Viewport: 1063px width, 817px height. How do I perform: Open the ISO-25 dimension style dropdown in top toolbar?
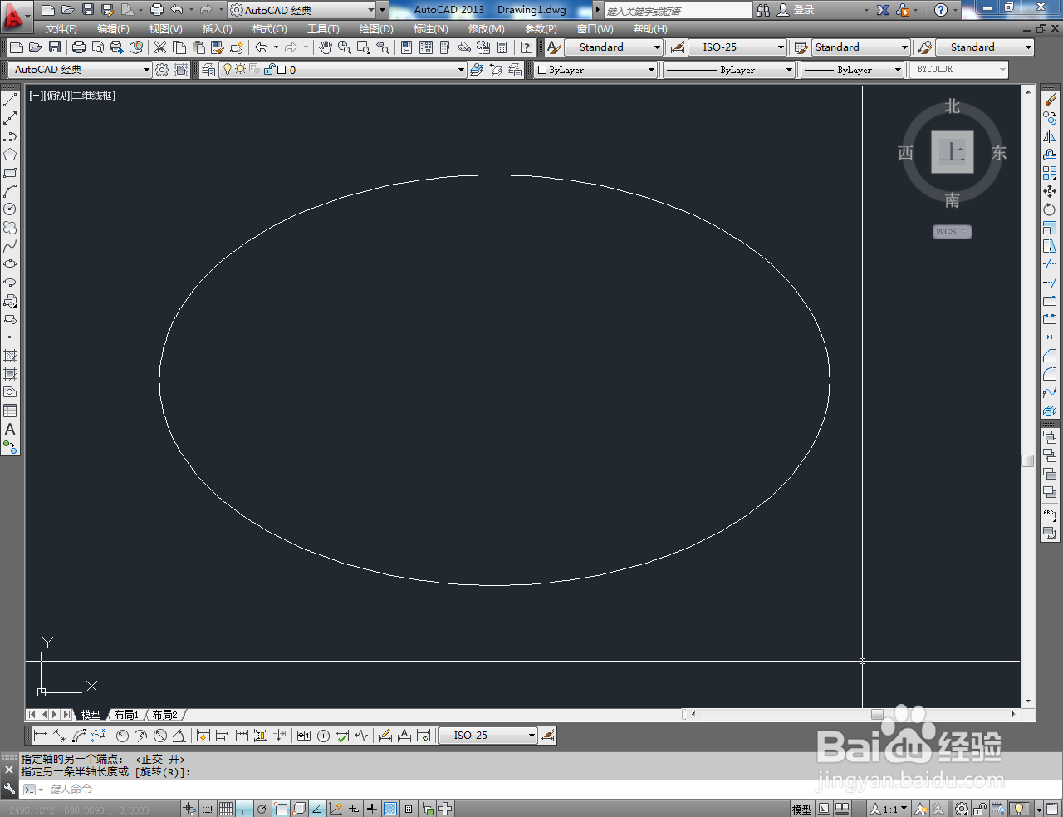[x=737, y=47]
